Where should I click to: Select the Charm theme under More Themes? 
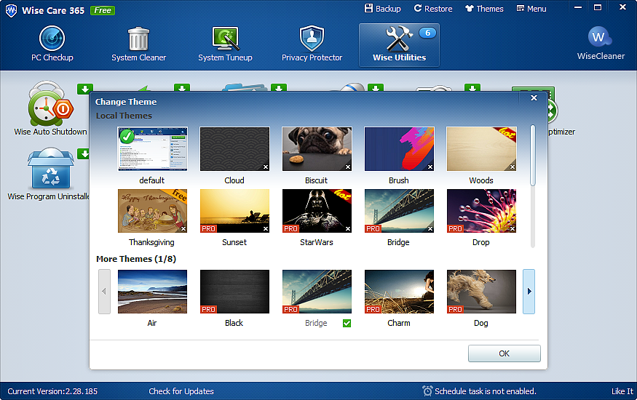point(399,292)
